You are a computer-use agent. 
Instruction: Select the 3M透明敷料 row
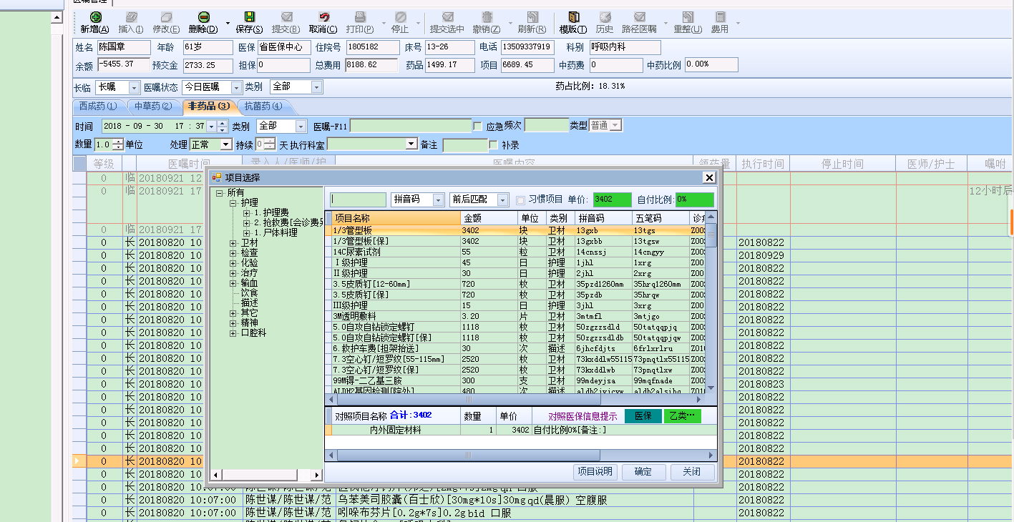[x=515, y=316]
